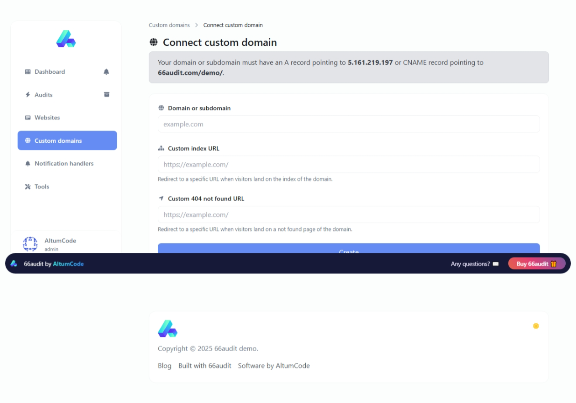Click the logo in bottom banner
Screen dimensions: 576x403
click(x=14, y=264)
